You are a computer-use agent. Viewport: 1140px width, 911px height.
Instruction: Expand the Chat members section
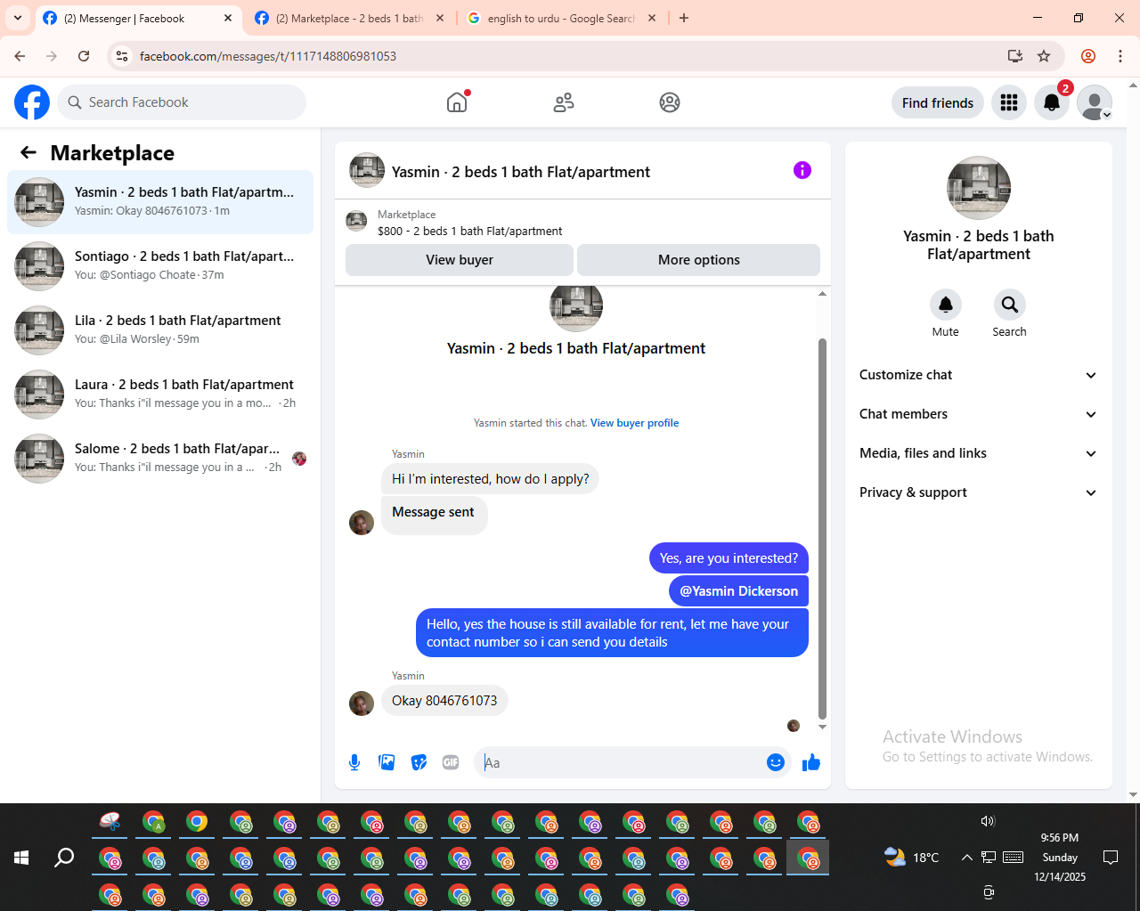point(979,414)
